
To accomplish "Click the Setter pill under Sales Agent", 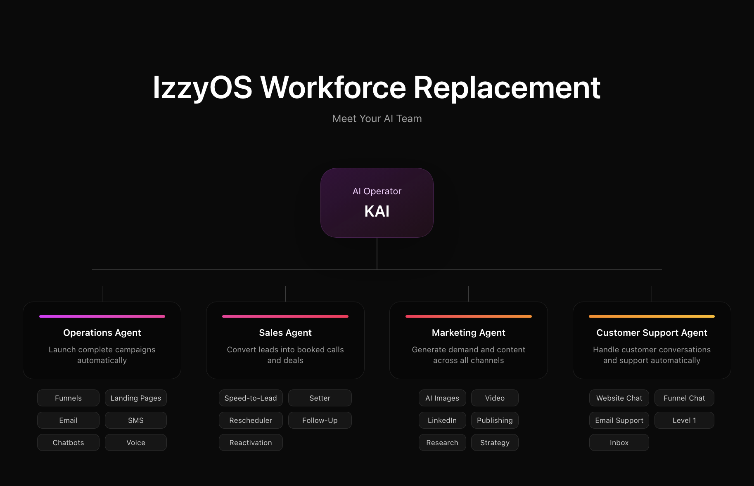I will pyautogui.click(x=320, y=398).
